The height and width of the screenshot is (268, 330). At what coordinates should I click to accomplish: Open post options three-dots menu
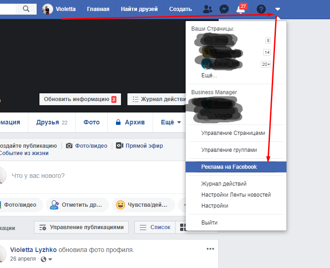[210, 249]
